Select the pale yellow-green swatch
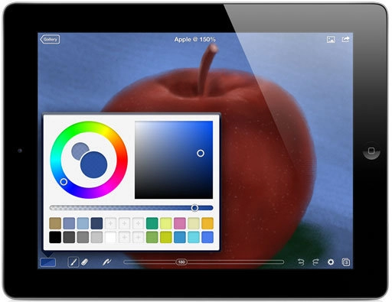 [166, 223]
